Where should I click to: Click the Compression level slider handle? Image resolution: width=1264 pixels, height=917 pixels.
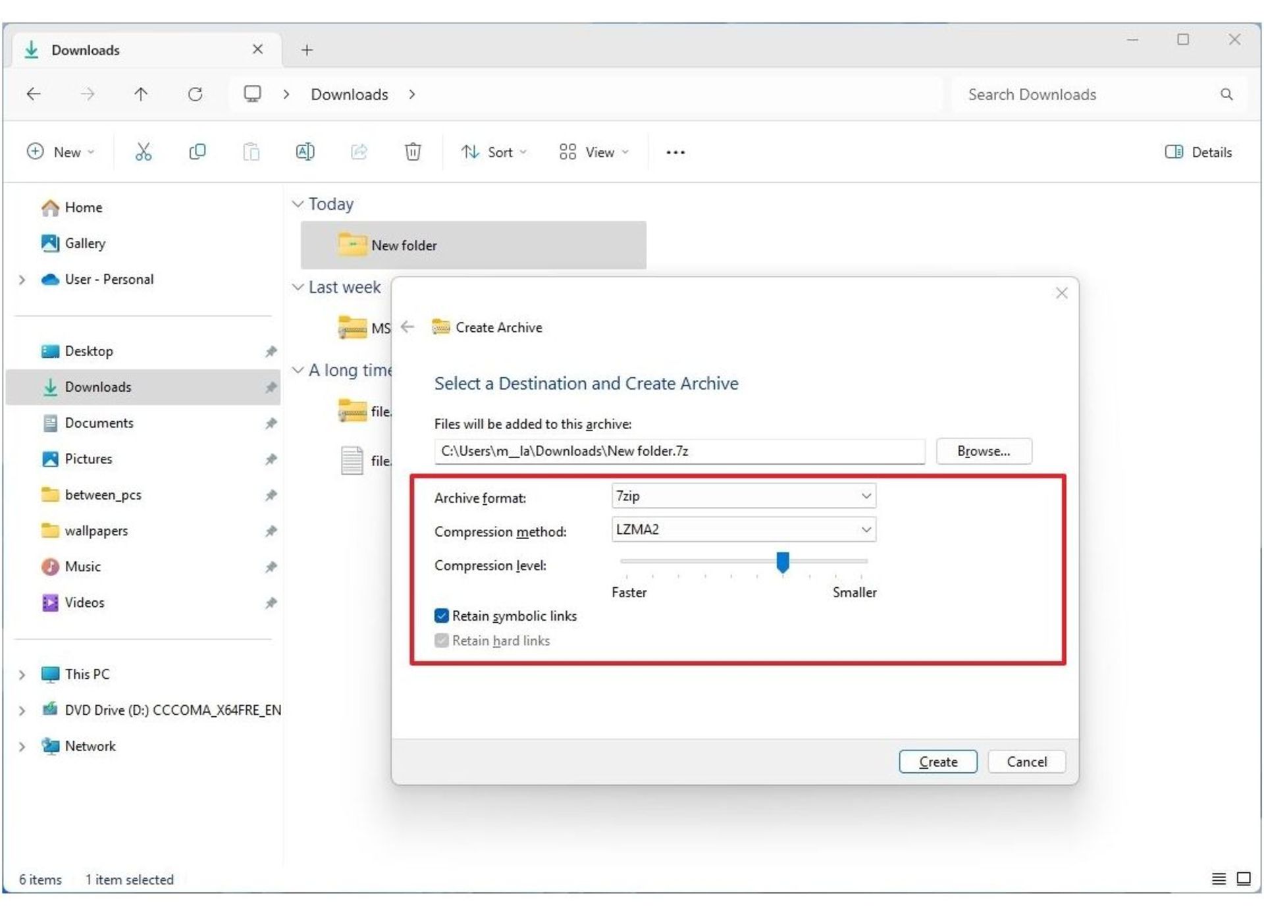pos(782,563)
